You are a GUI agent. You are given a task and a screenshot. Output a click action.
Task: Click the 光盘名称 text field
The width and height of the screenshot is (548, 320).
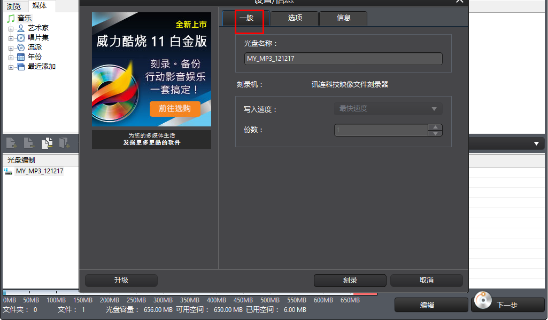343,59
